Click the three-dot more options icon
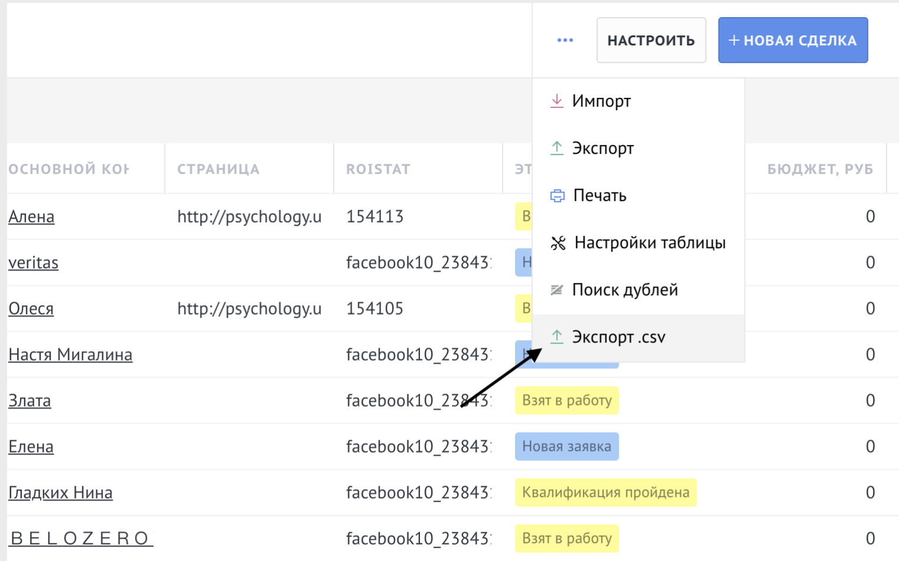The width and height of the screenshot is (899, 561). (x=565, y=40)
